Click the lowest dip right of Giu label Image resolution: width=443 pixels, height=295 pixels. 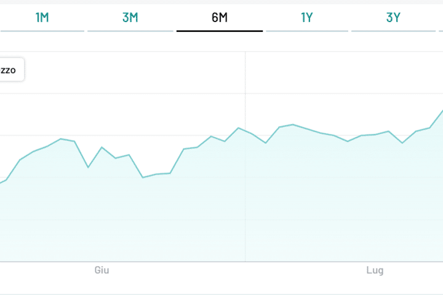tap(143, 178)
